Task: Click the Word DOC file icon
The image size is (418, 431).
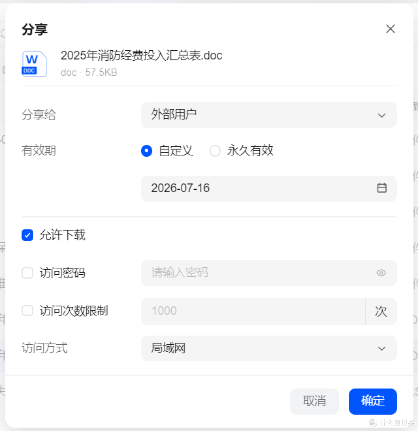Action: tap(34, 64)
